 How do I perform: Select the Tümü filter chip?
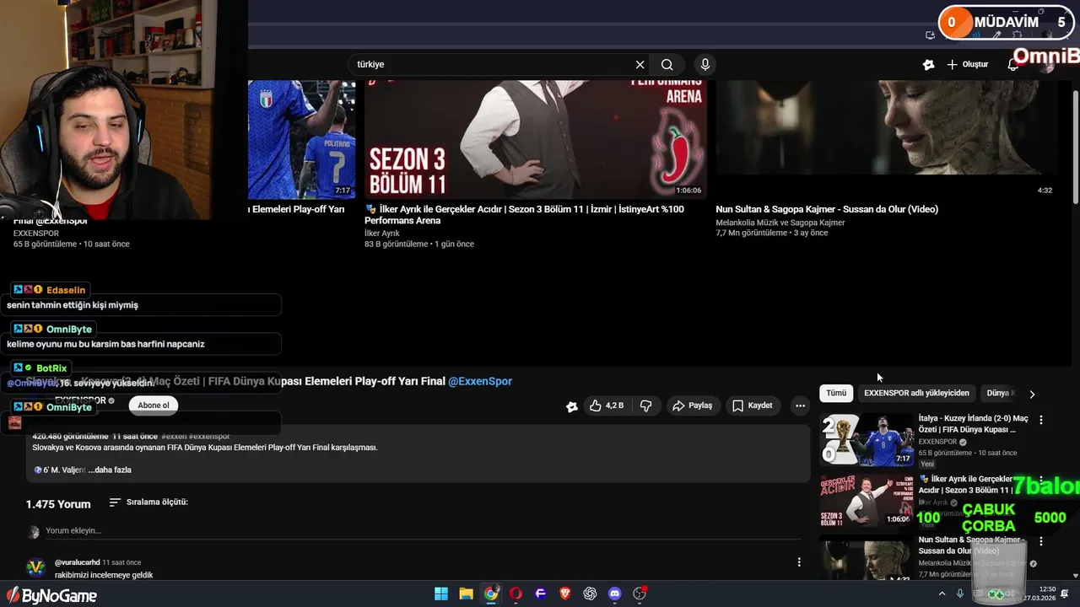(836, 393)
